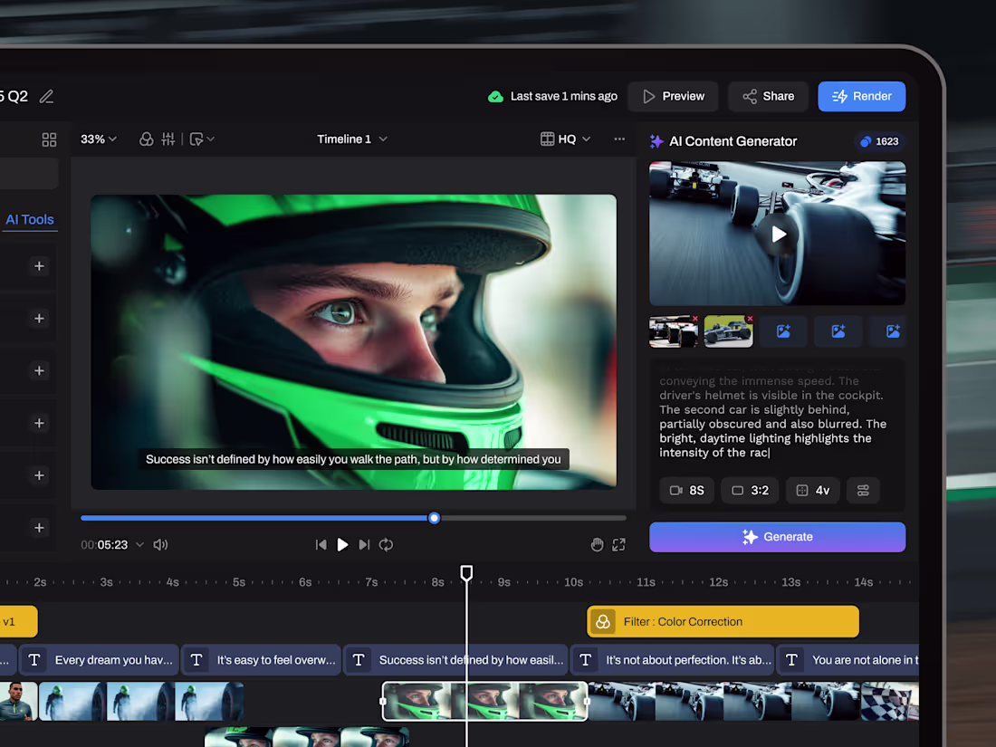This screenshot has height=747, width=996.
Task: Select the hand pan tool icon
Action: (x=597, y=544)
